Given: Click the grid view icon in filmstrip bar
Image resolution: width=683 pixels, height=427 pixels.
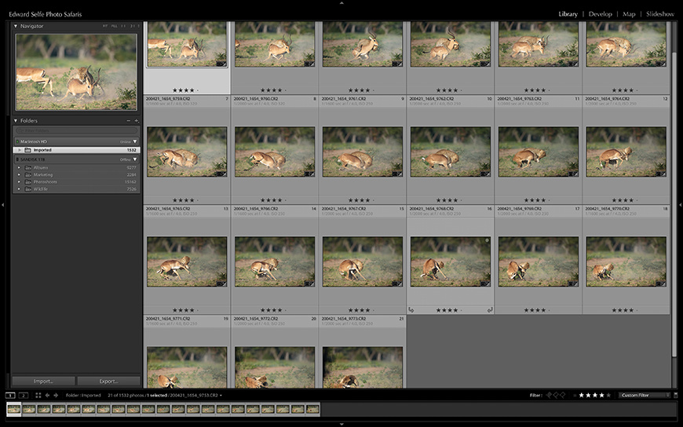Looking at the screenshot, I should (x=36, y=395).
